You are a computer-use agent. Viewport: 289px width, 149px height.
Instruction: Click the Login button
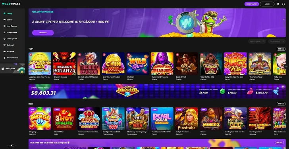pos(267,4)
